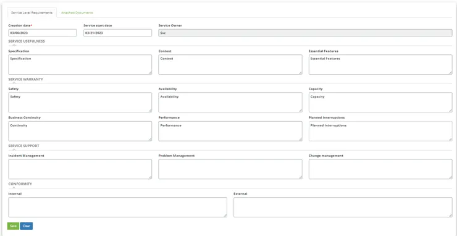The image size is (457, 236).
Task: Click the Essential Features text area
Action: click(380, 64)
